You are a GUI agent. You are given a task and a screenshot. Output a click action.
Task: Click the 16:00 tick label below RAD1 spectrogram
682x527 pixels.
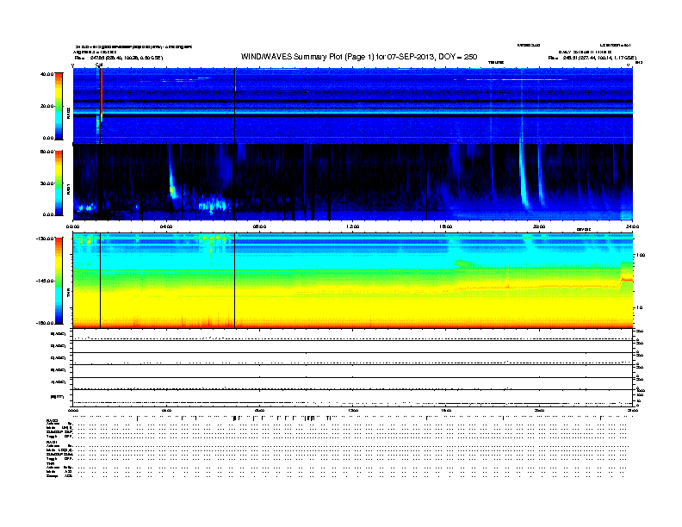click(446, 226)
